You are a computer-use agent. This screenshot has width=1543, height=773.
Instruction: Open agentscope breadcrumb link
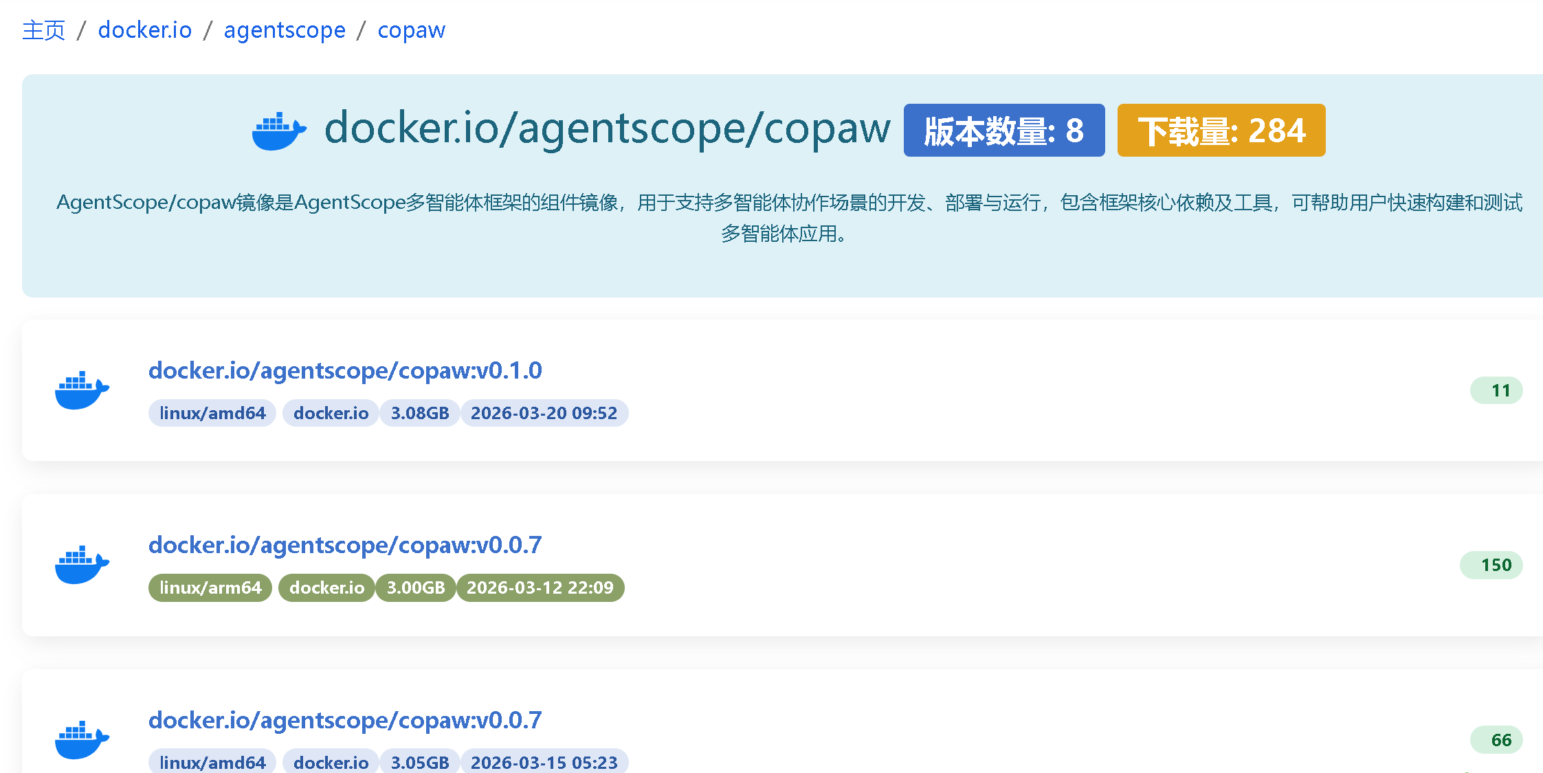point(285,30)
